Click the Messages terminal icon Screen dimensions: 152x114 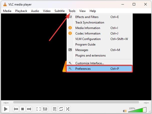pyautogui.click(x=70, y=50)
